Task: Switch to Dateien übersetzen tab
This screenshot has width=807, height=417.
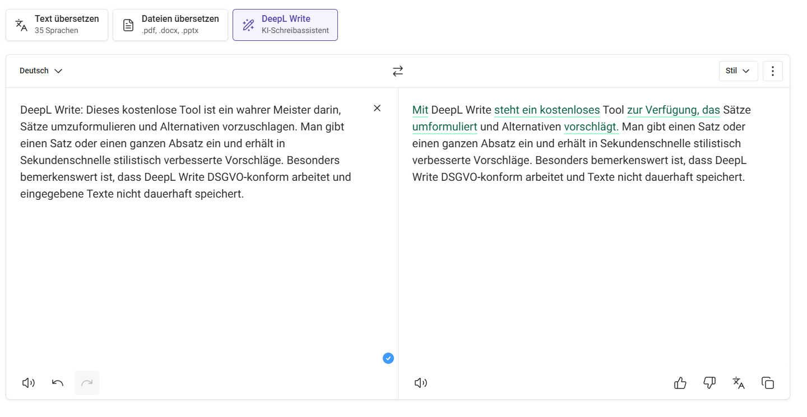Action: tap(170, 25)
